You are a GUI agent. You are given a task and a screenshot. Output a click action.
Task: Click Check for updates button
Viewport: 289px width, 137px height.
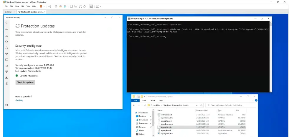tap(25, 82)
